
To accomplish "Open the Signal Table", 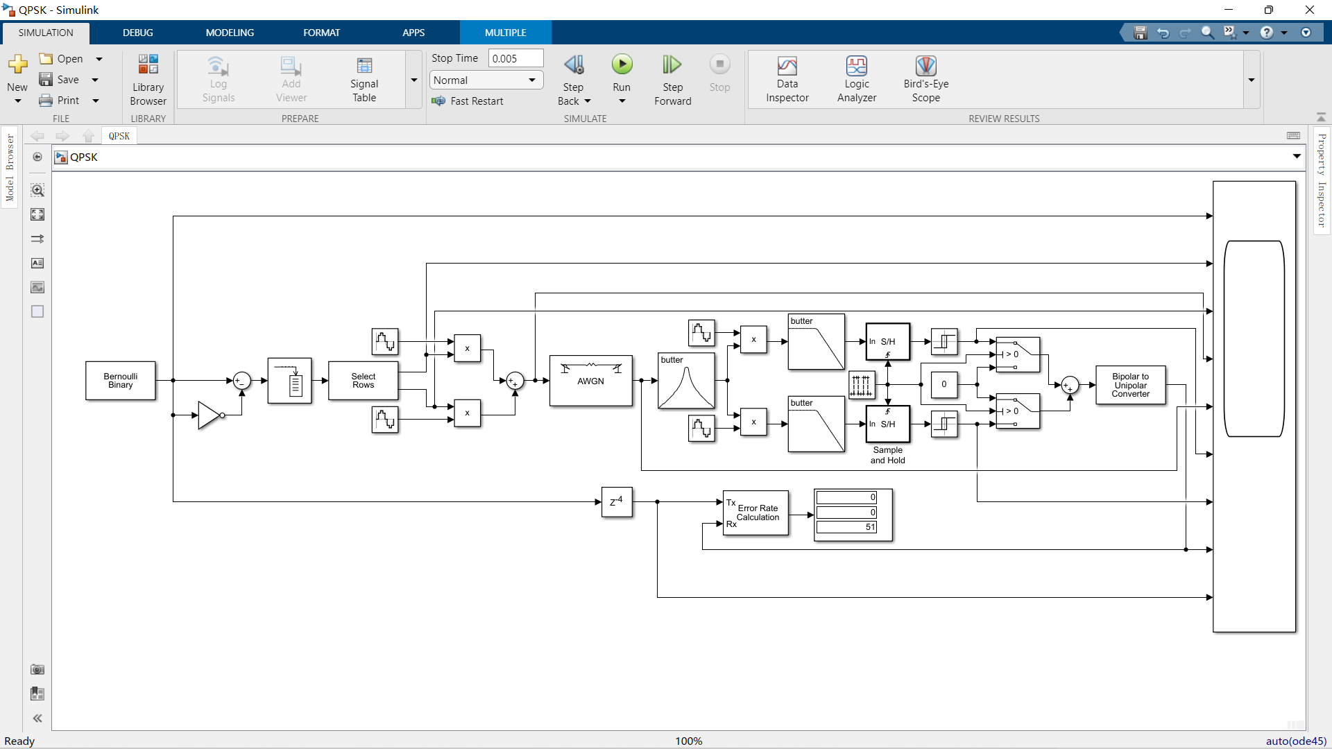I will pos(364,79).
